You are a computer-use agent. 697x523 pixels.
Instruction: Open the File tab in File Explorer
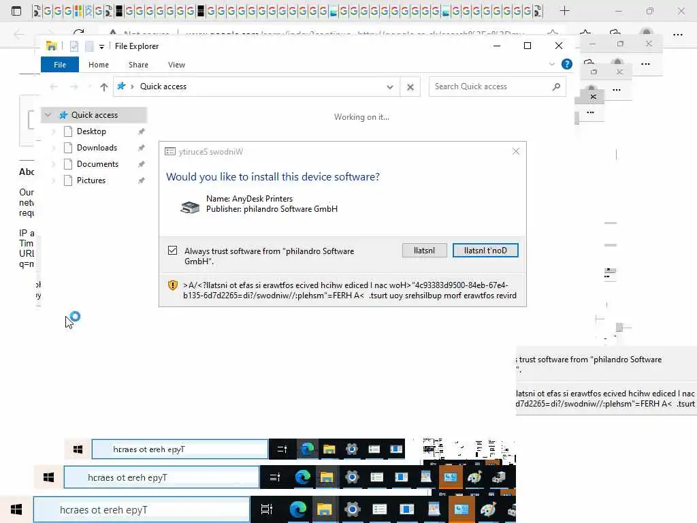coord(60,65)
